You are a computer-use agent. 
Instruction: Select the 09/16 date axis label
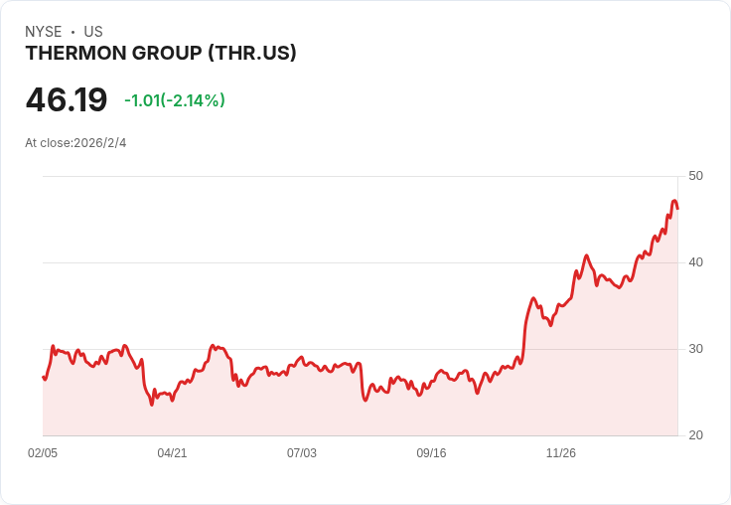click(x=431, y=453)
